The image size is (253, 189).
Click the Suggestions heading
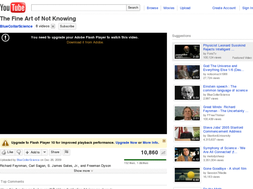click(x=181, y=36)
